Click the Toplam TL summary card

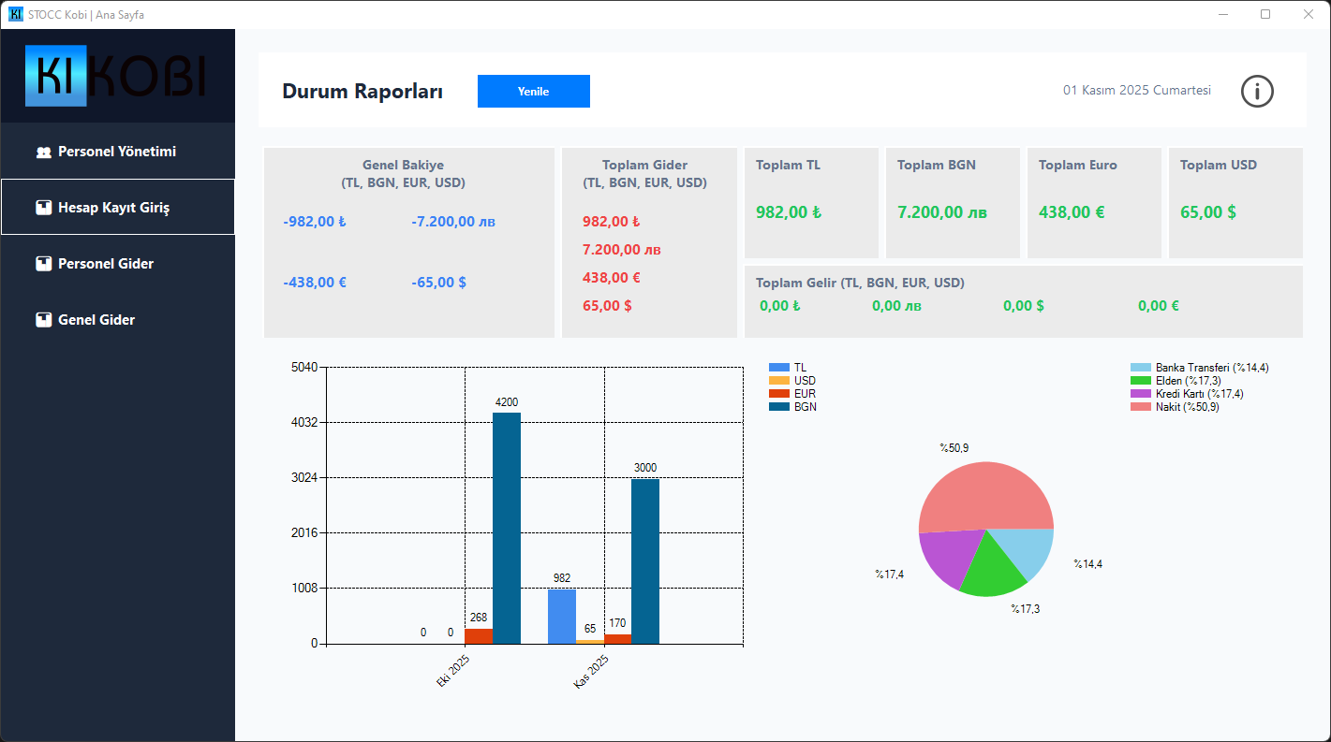811,203
